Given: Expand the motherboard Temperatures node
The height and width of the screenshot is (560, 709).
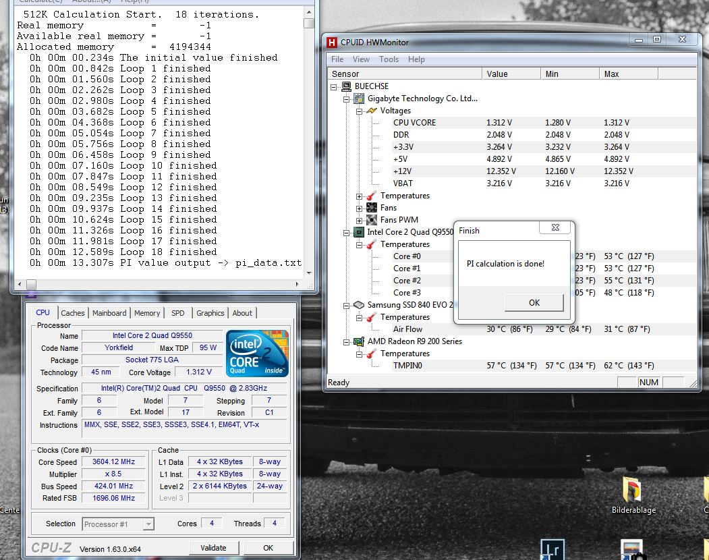Looking at the screenshot, I should [x=359, y=196].
